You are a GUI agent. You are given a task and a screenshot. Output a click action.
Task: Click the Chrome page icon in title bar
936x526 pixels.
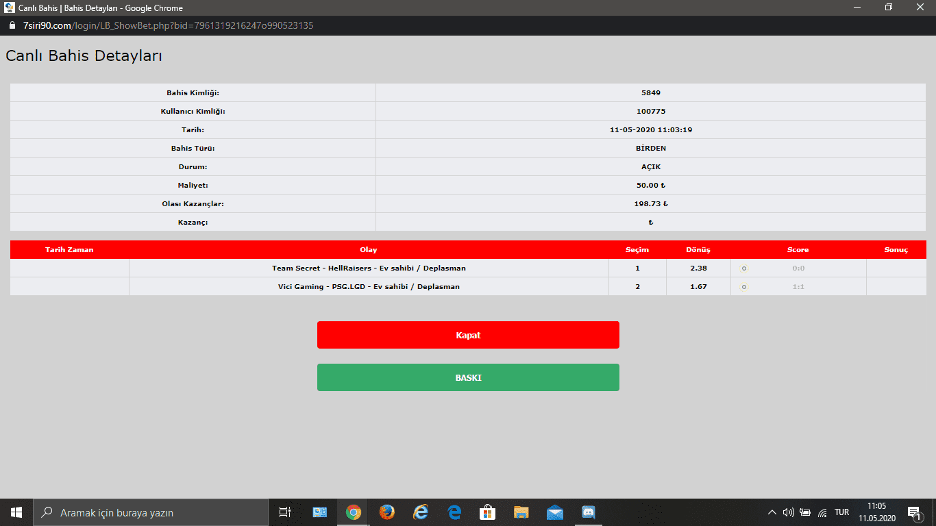click(10, 8)
